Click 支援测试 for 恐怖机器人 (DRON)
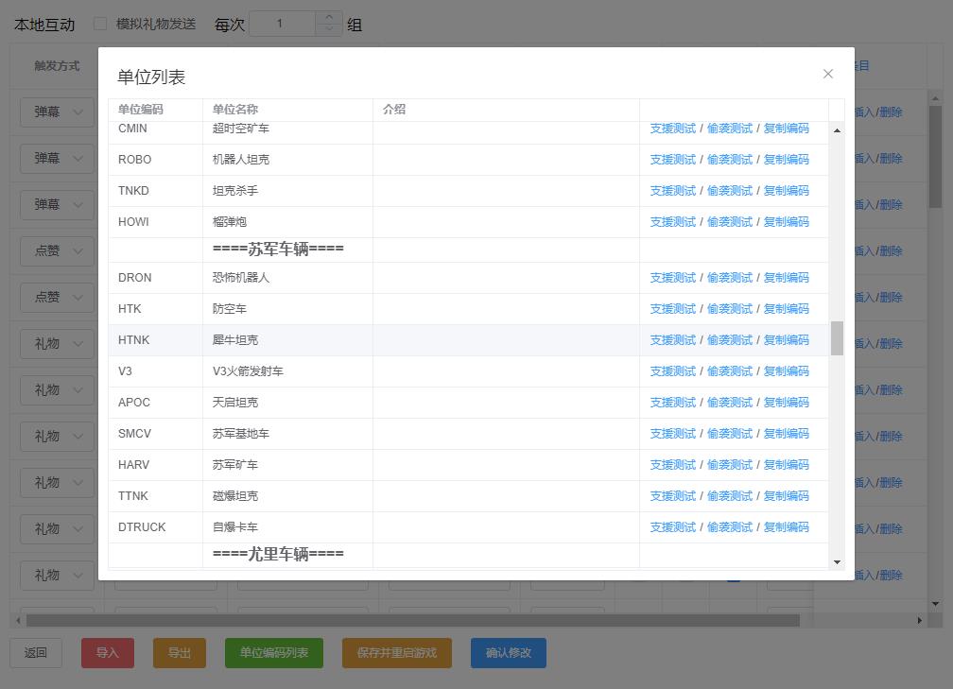The image size is (953, 689). [x=672, y=278]
